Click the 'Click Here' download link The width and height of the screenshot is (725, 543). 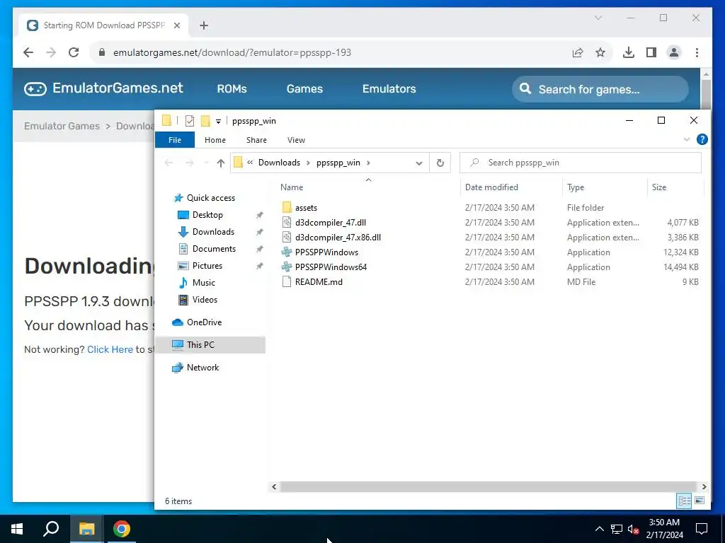click(x=110, y=349)
